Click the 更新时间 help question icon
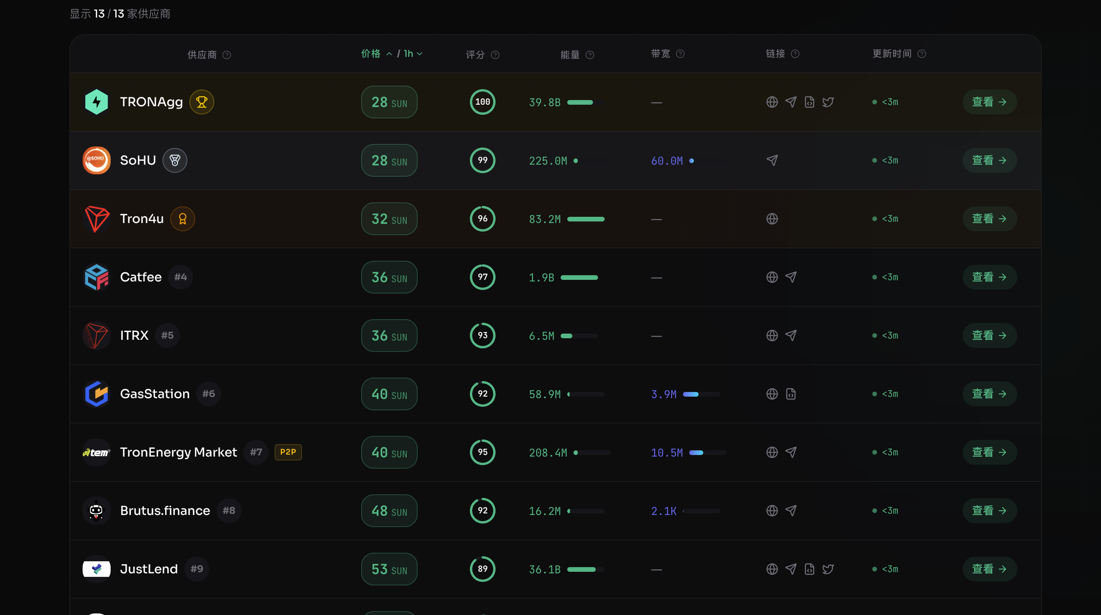1101x615 pixels. click(922, 54)
